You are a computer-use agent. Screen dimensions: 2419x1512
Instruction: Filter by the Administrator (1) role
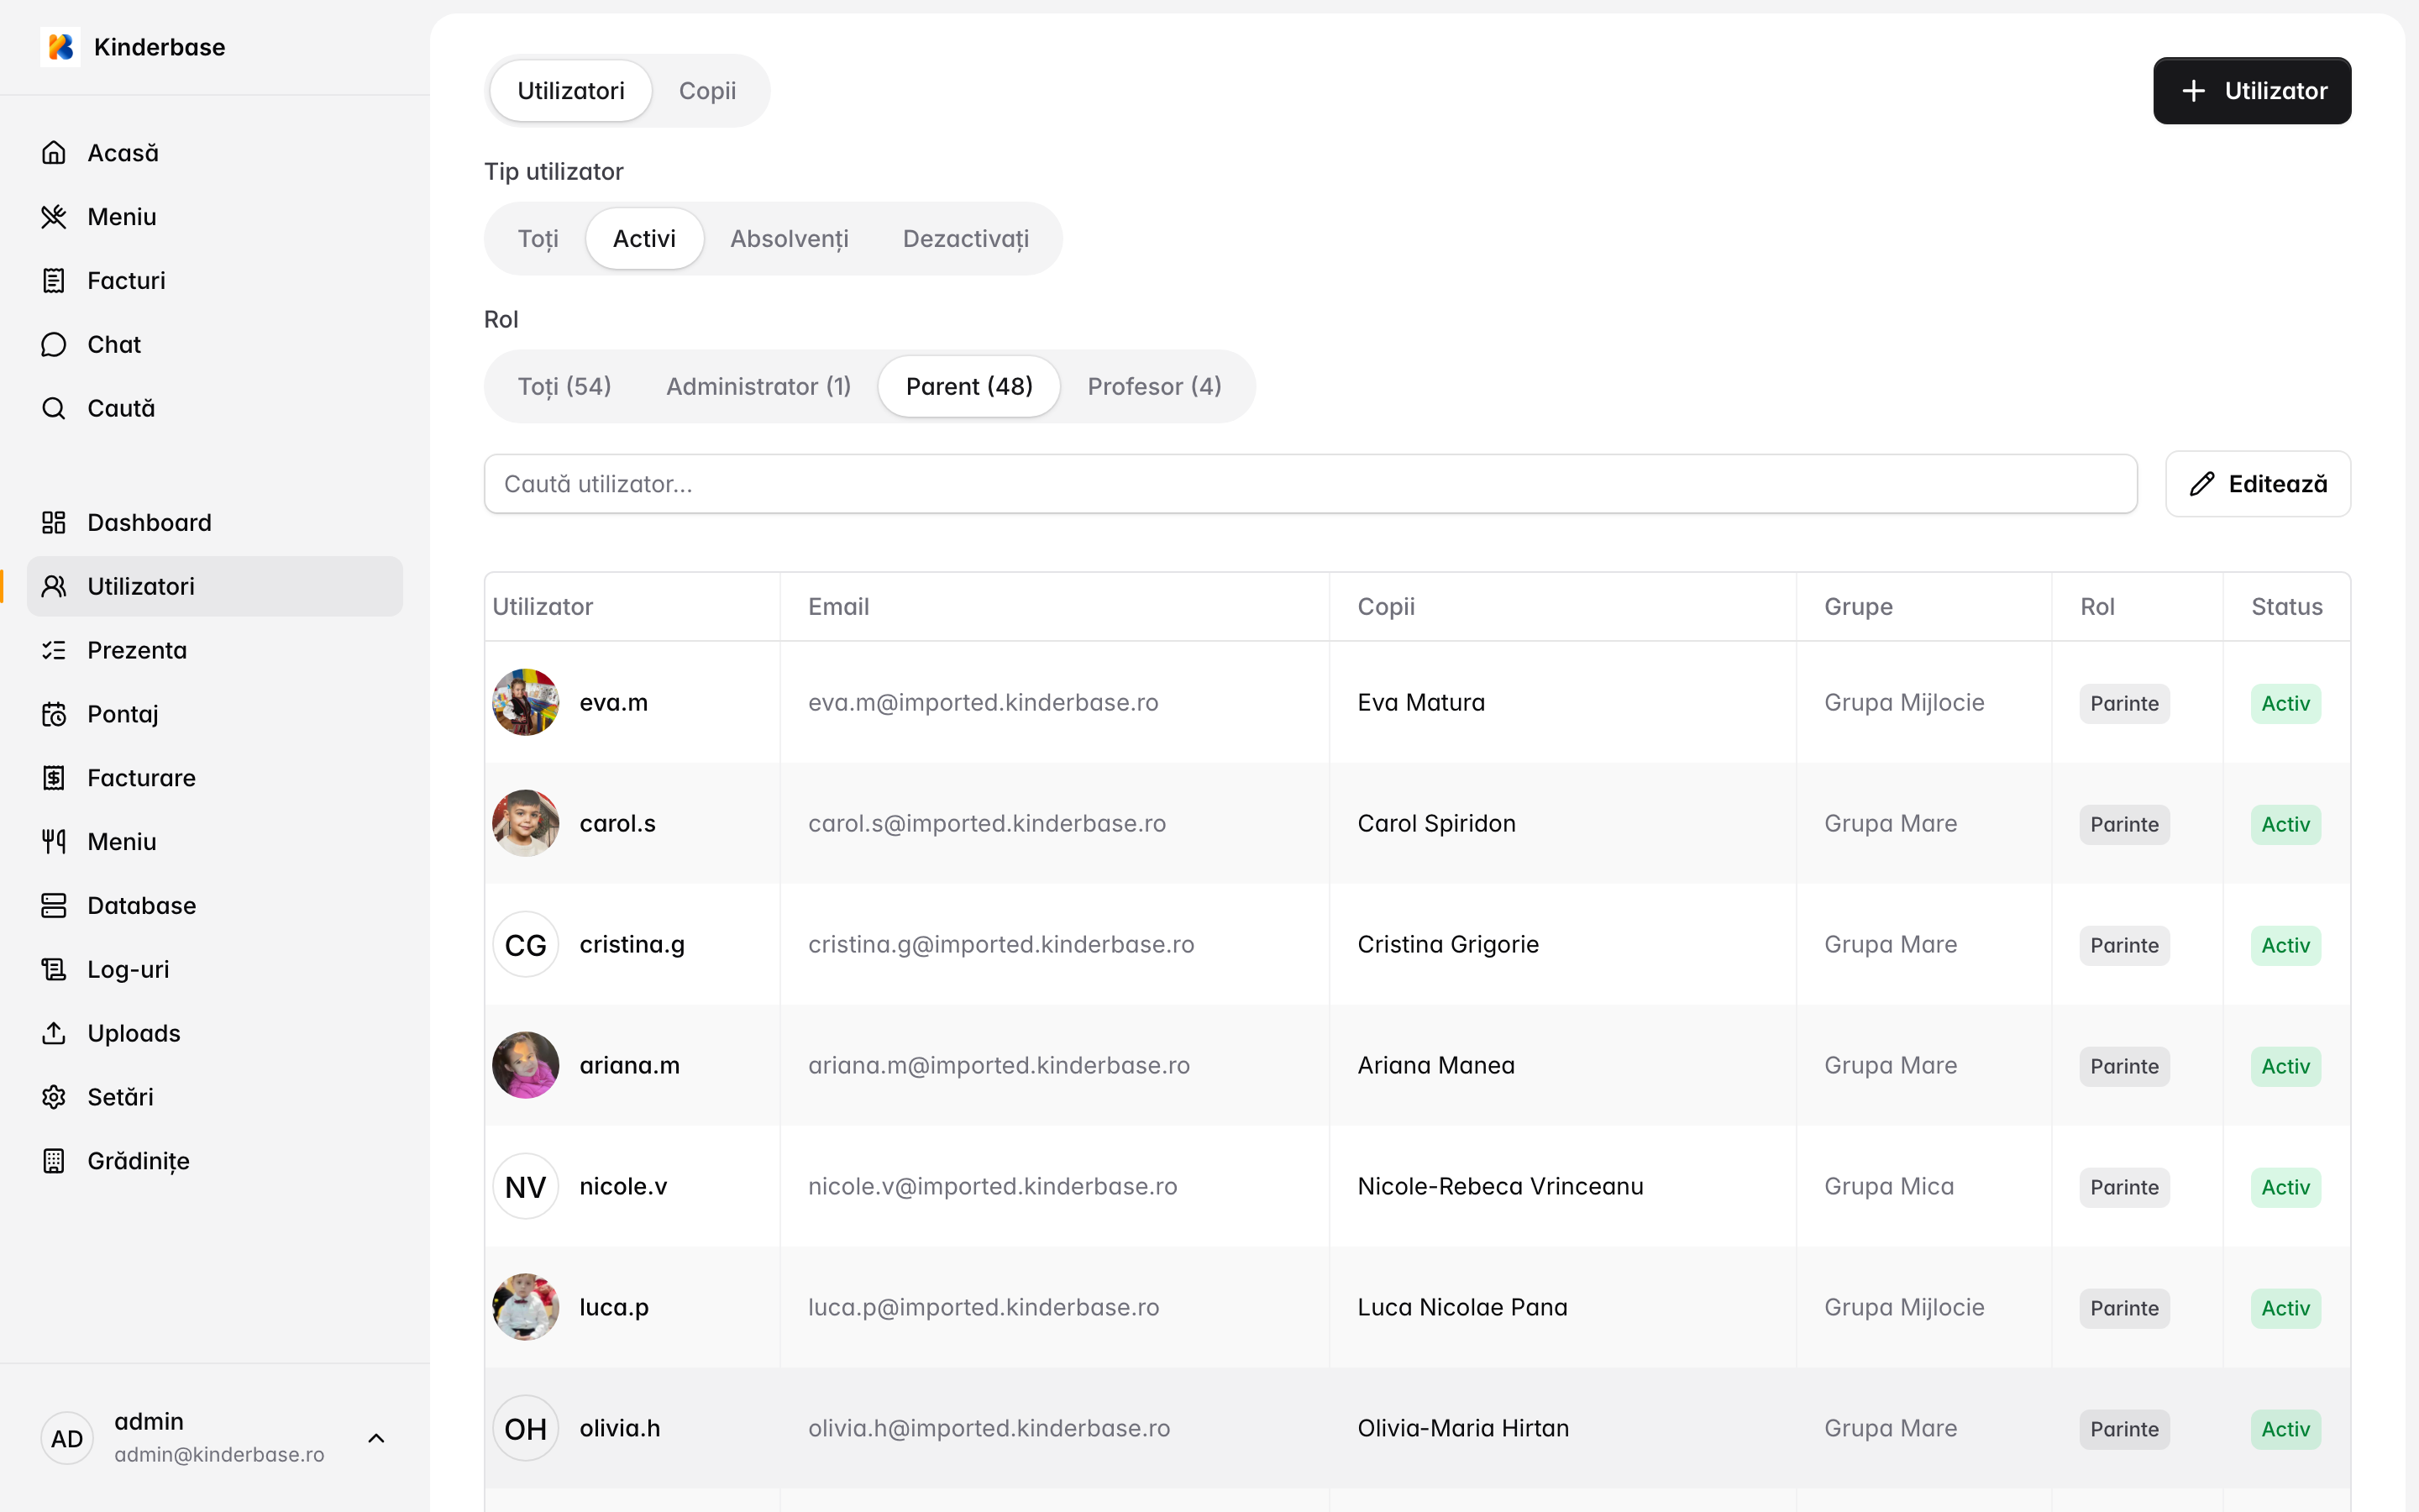(x=758, y=387)
